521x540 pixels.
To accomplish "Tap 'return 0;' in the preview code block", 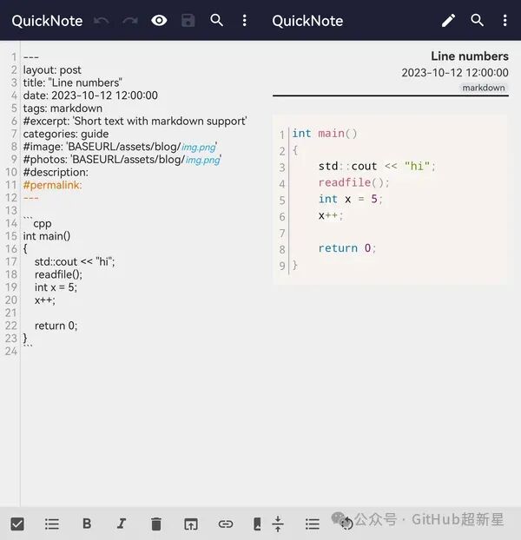I will [x=347, y=248].
